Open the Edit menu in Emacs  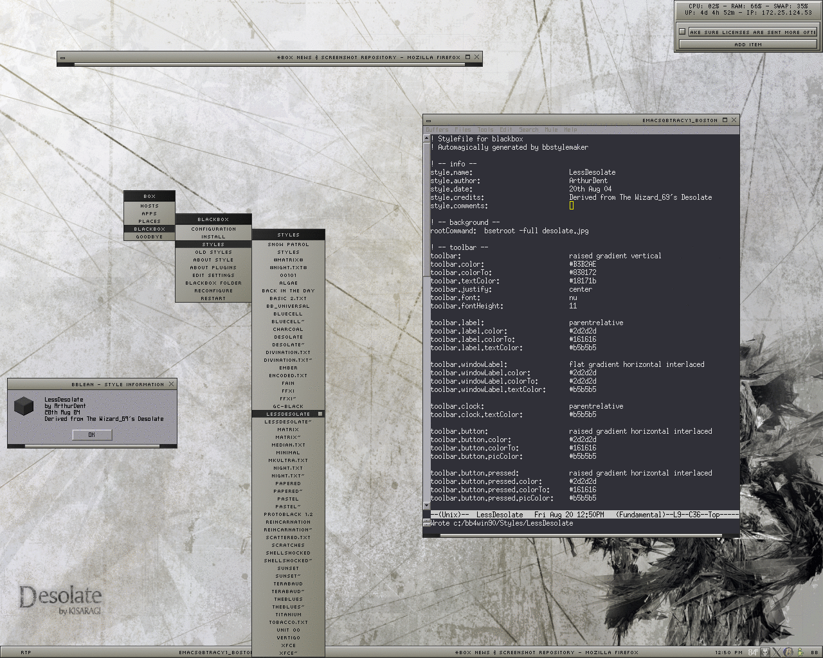point(506,130)
